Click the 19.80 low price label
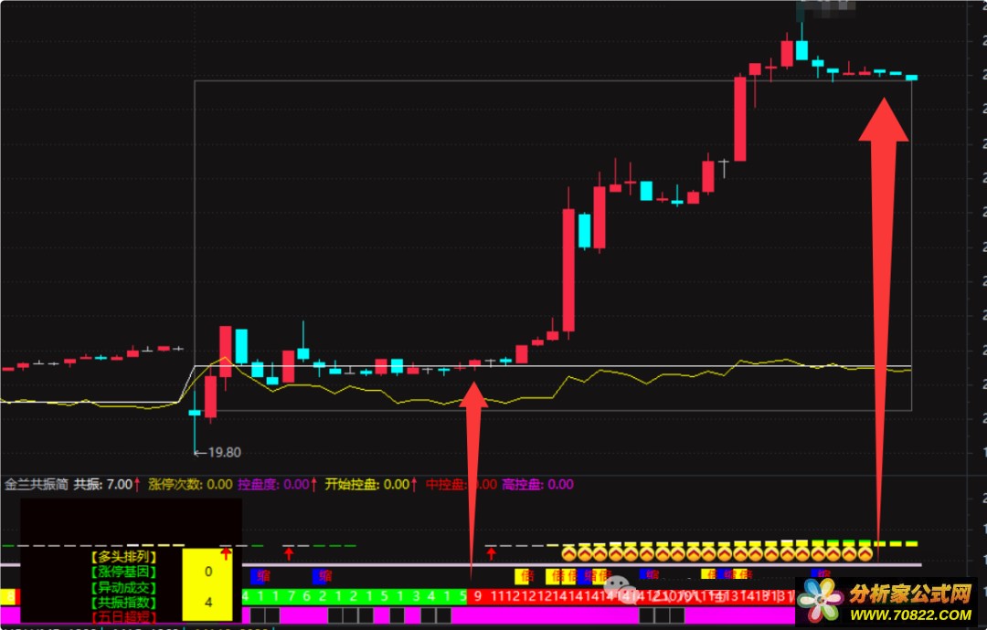 (x=218, y=453)
